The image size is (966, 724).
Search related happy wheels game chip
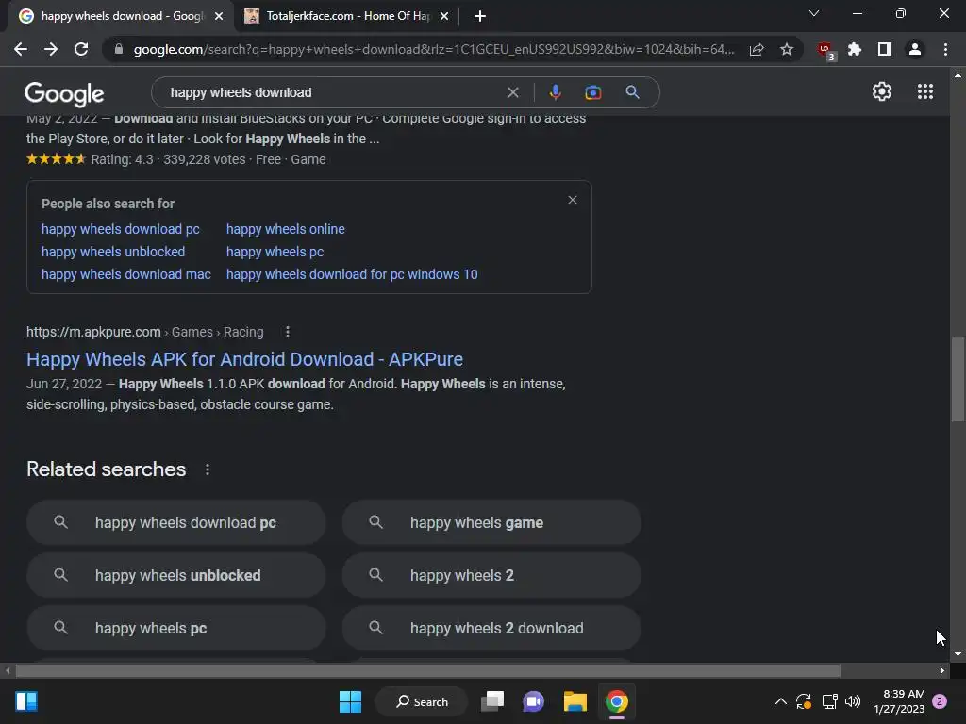491,522
